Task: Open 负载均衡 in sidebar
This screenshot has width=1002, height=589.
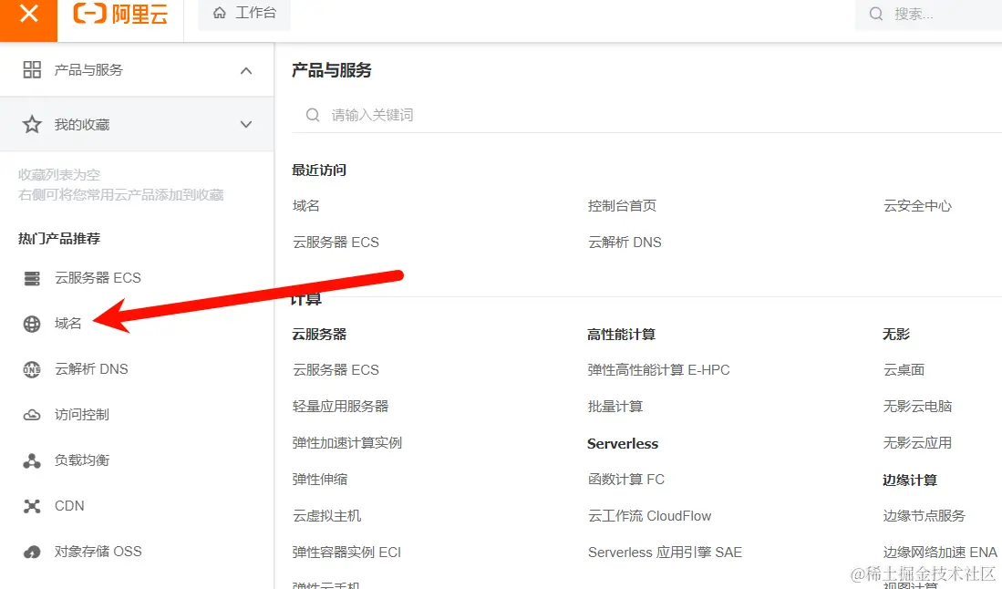Action: (x=82, y=460)
